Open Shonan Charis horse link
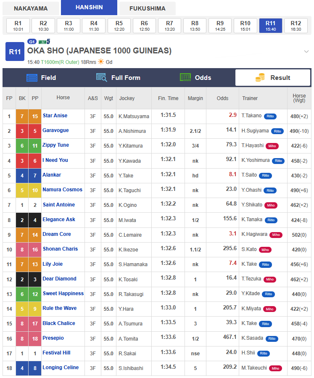This screenshot has width=314, height=378. 60,249
